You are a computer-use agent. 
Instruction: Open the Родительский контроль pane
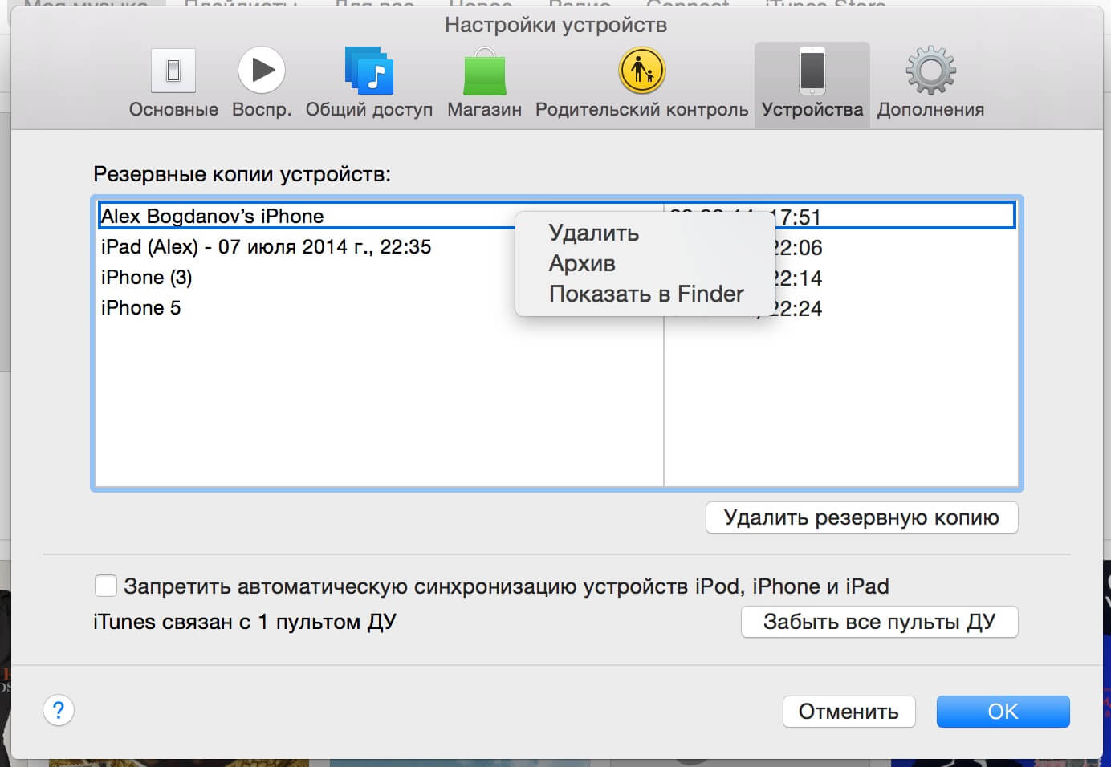pyautogui.click(x=641, y=83)
